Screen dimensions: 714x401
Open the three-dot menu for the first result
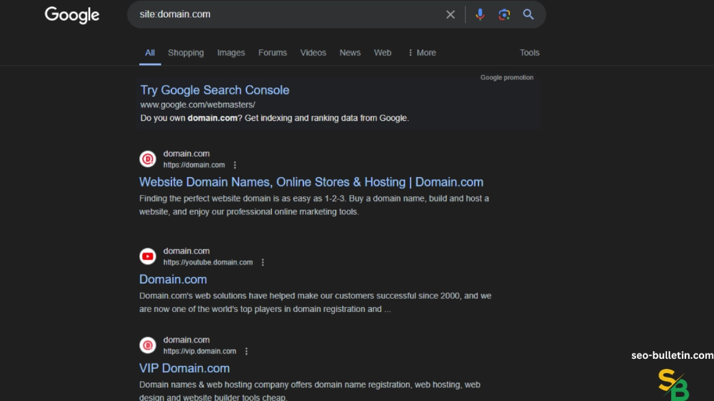click(235, 165)
